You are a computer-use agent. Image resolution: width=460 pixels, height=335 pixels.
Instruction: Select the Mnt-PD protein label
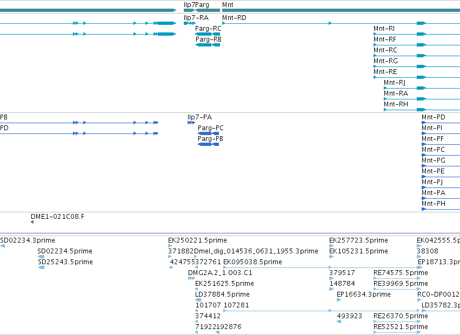click(434, 117)
